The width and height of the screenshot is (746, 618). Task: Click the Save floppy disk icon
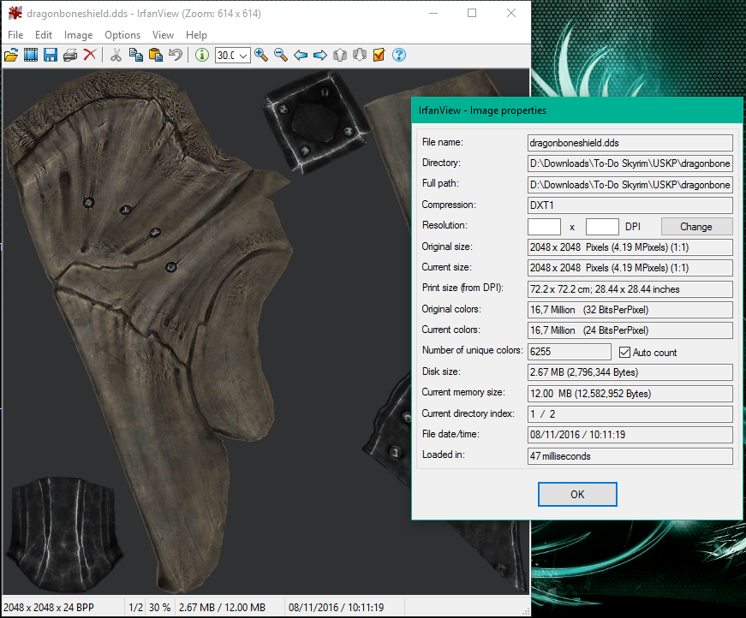pyautogui.click(x=51, y=55)
